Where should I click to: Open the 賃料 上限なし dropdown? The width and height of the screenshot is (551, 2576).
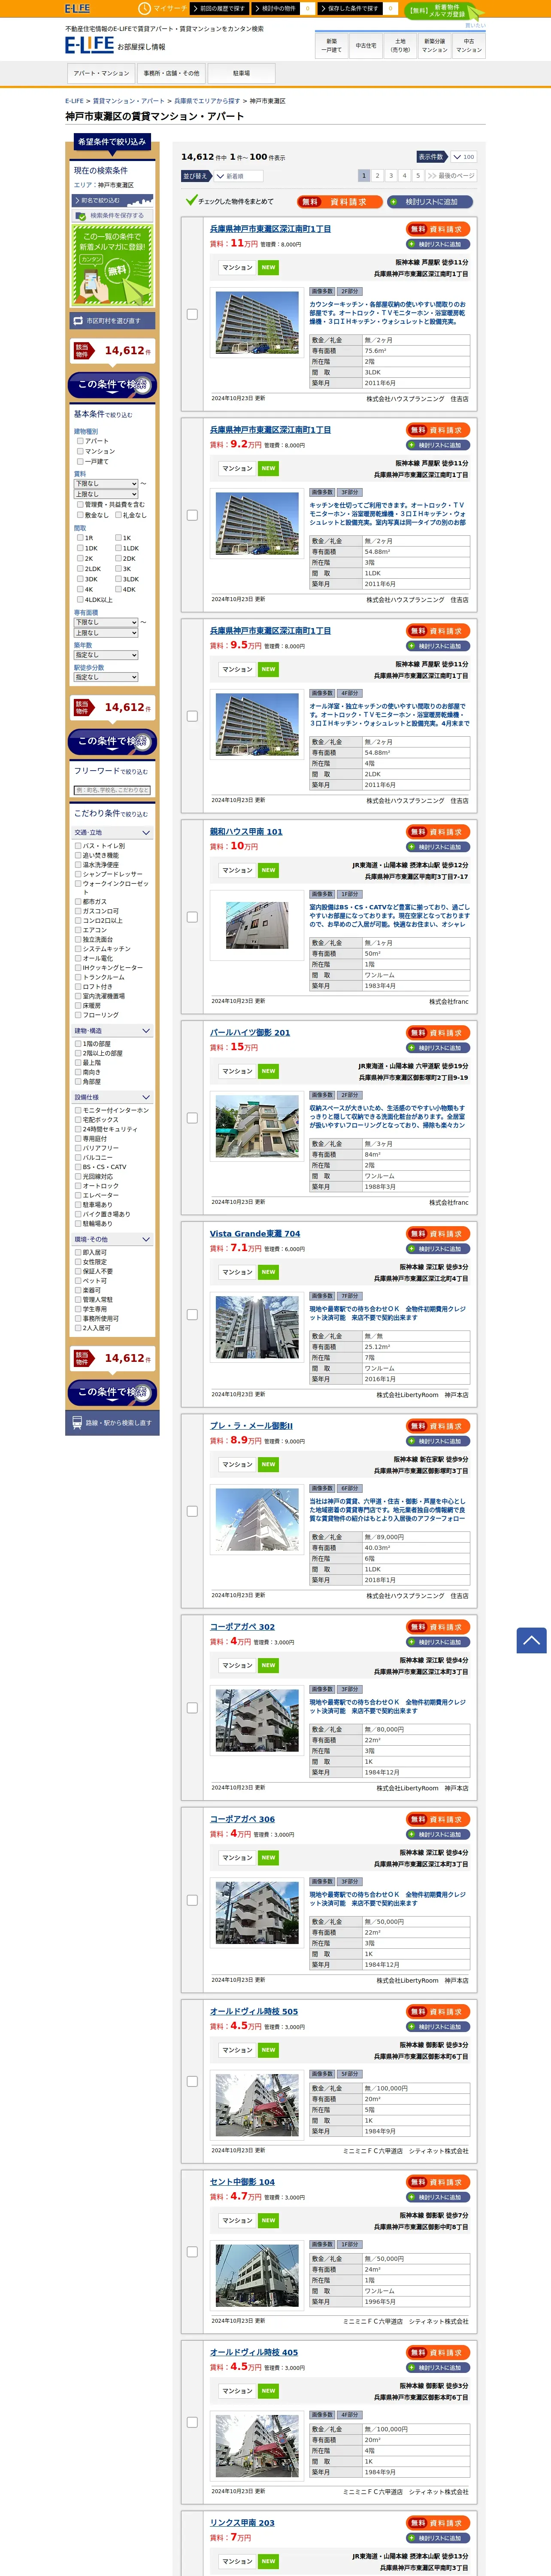point(106,494)
